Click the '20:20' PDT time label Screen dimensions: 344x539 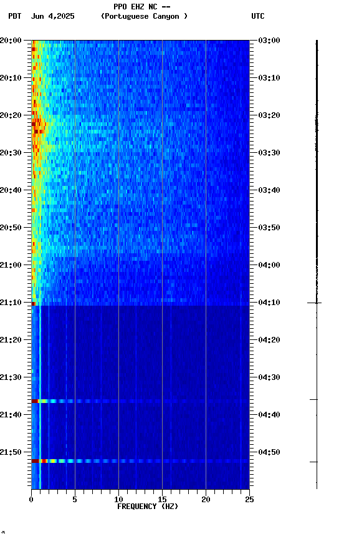pyautogui.click(x=11, y=115)
